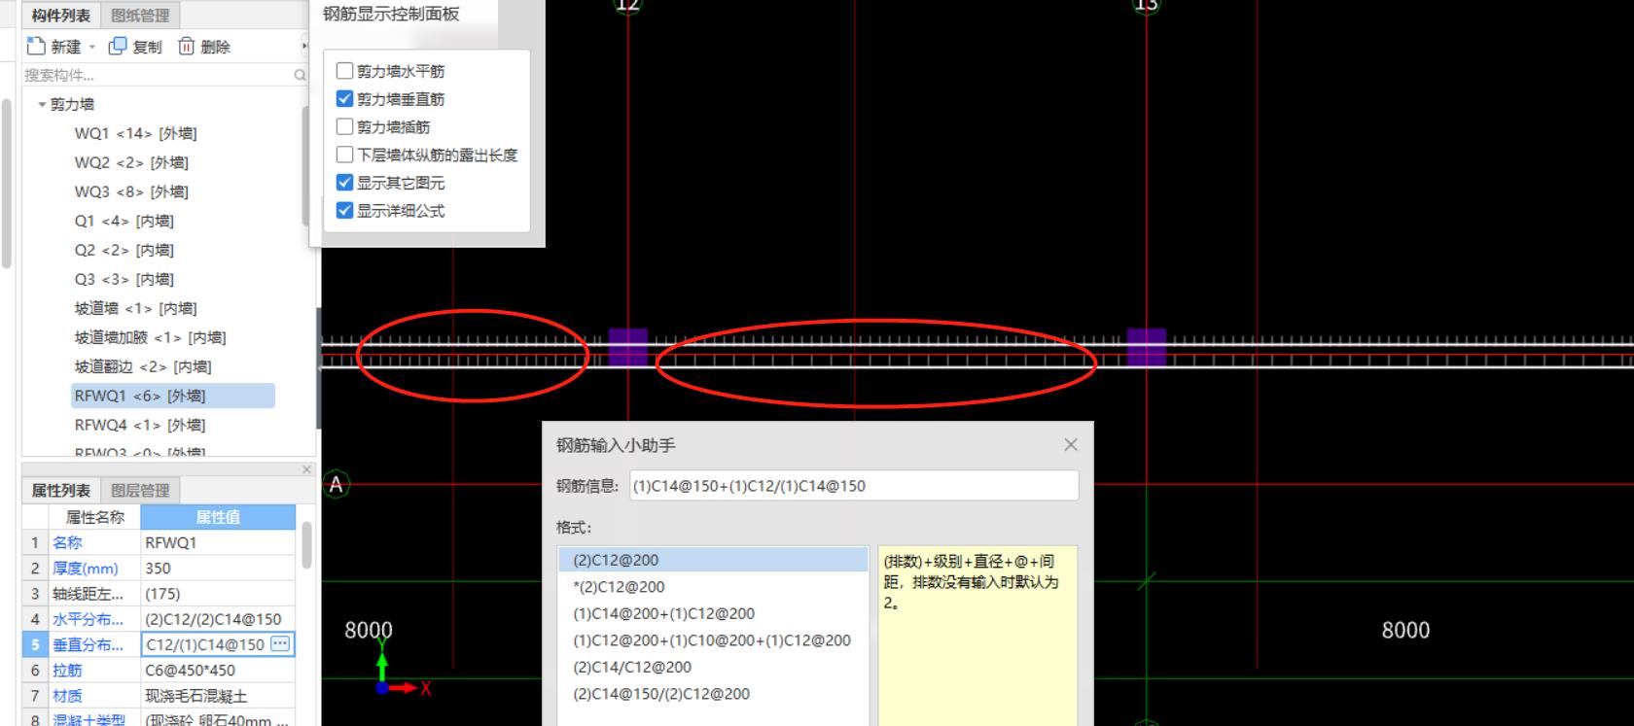Choose format (1)C12@200+(1)C10@200+(1)C12@200
The image size is (1634, 726).
pyautogui.click(x=713, y=640)
